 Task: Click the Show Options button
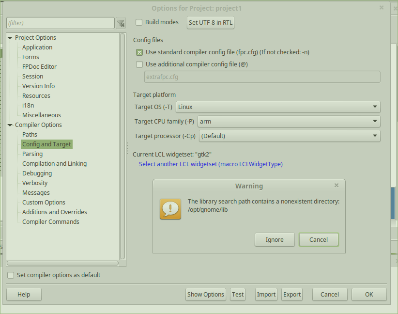pyautogui.click(x=206, y=295)
